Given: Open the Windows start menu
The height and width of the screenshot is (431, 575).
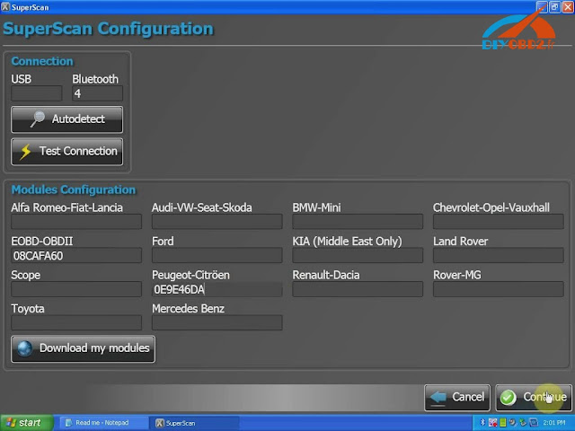Looking at the screenshot, I should [26, 423].
